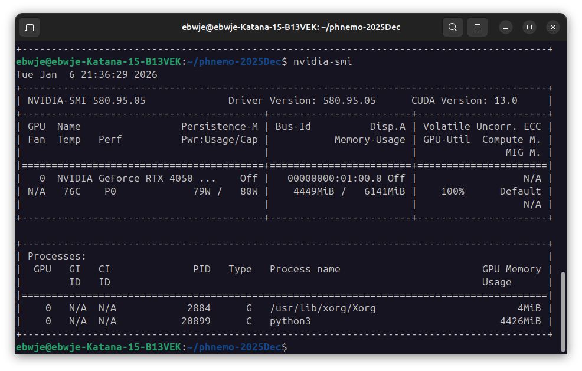Image resolution: width=582 pixels, height=371 pixels.
Task: Click the 100% GPU-Util value
Action: click(x=452, y=191)
